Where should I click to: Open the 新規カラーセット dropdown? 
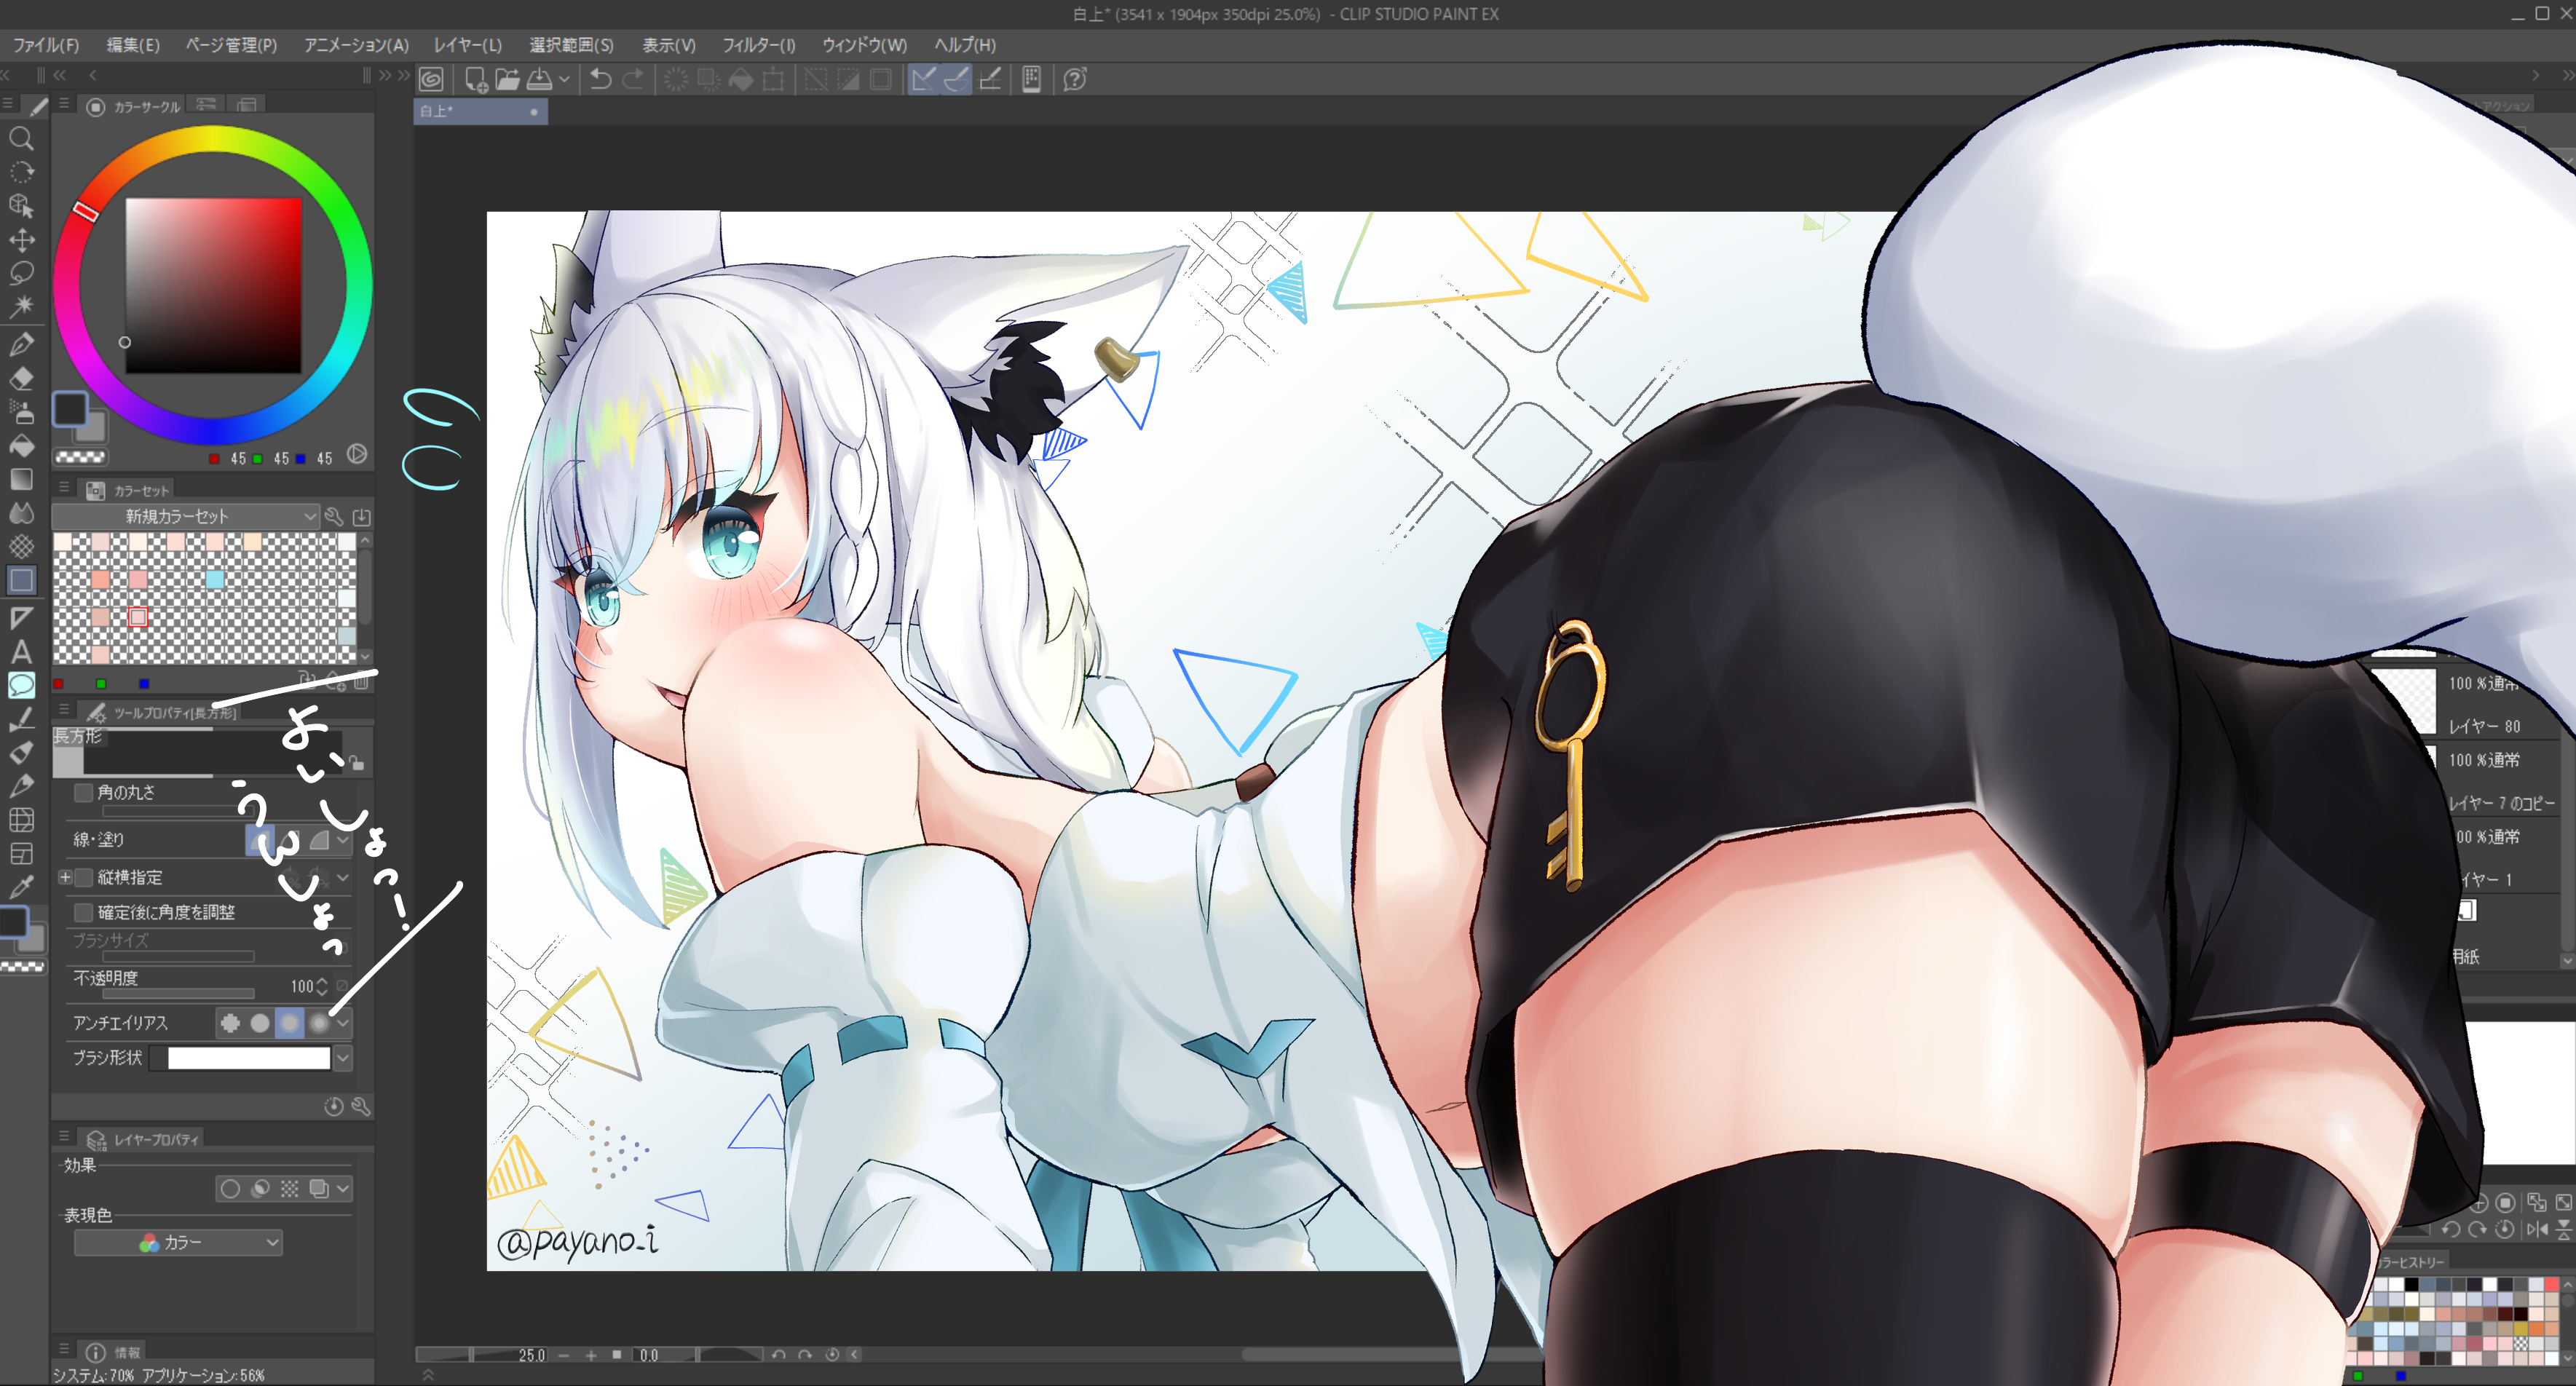coord(185,516)
